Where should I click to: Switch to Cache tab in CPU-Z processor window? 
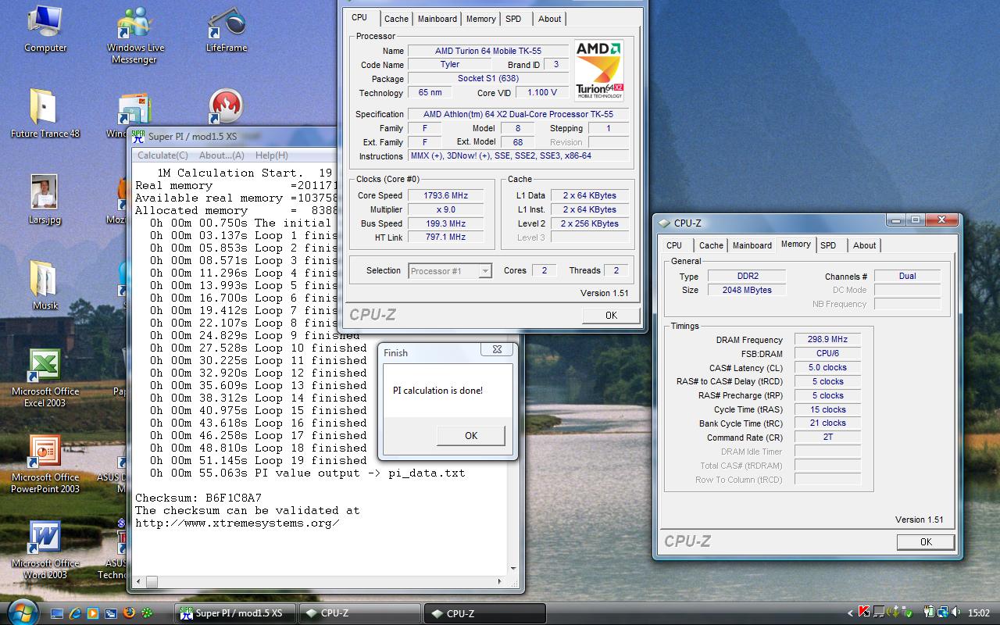[x=396, y=19]
